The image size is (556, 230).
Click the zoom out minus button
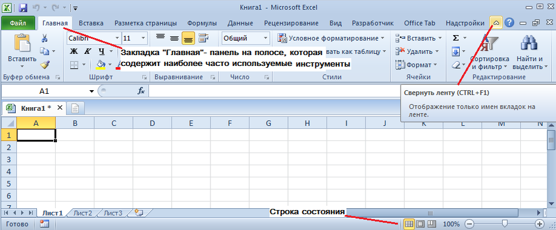[x=469, y=224]
